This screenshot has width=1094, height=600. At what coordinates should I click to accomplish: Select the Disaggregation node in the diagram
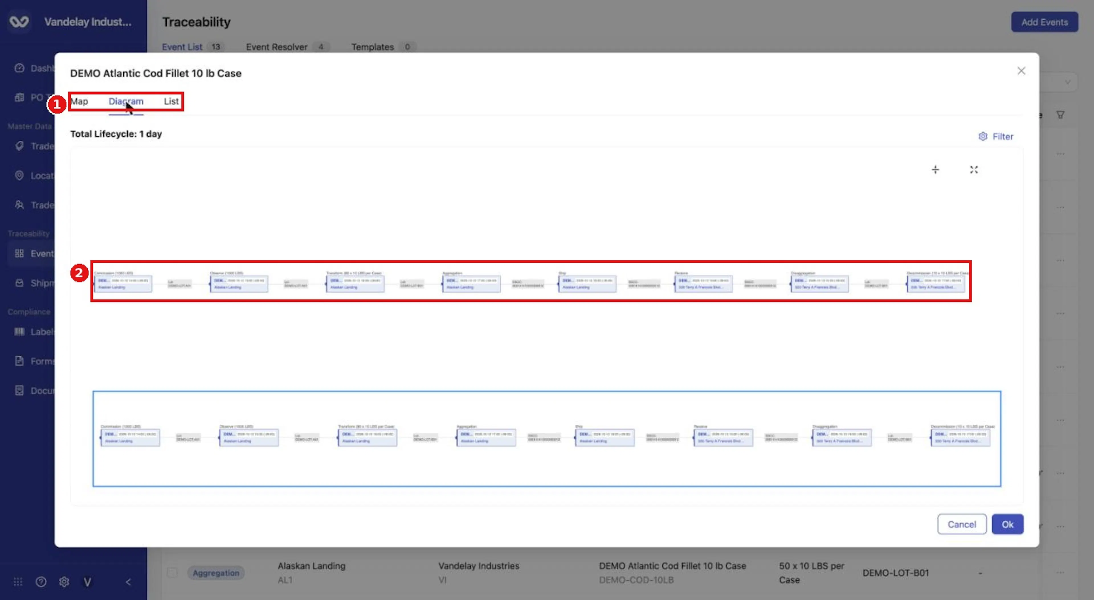tap(820, 283)
